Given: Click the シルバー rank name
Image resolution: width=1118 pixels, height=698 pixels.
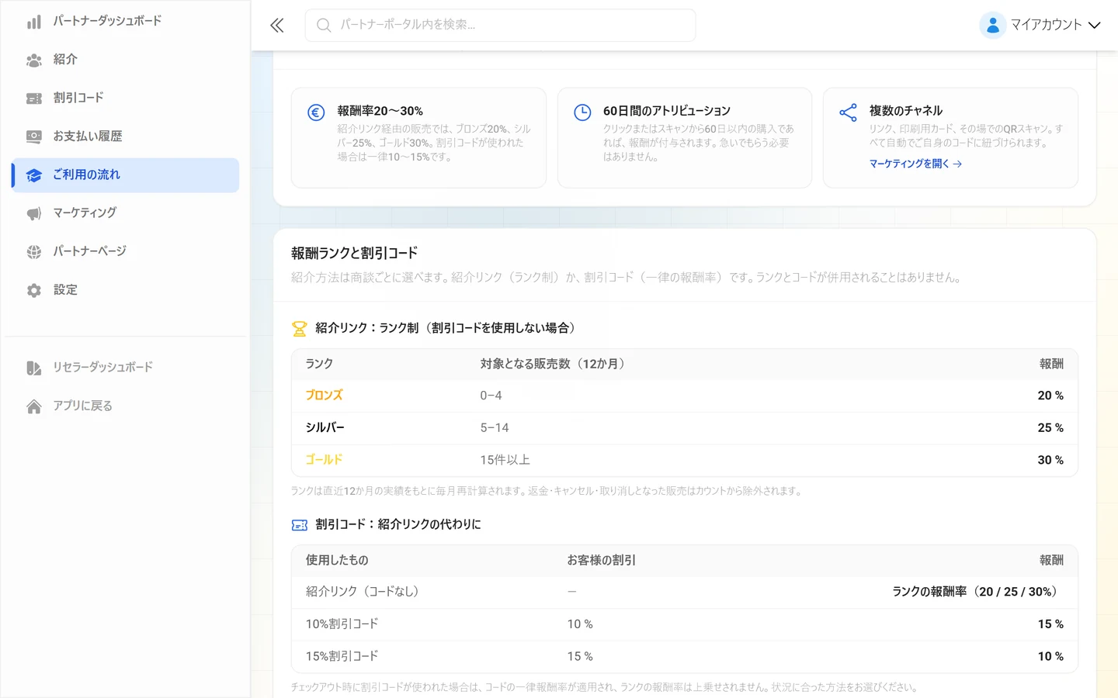Looking at the screenshot, I should [x=325, y=428].
